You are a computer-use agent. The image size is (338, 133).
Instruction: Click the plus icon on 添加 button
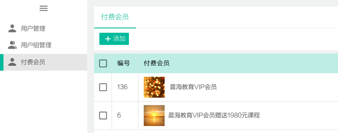tap(108, 39)
